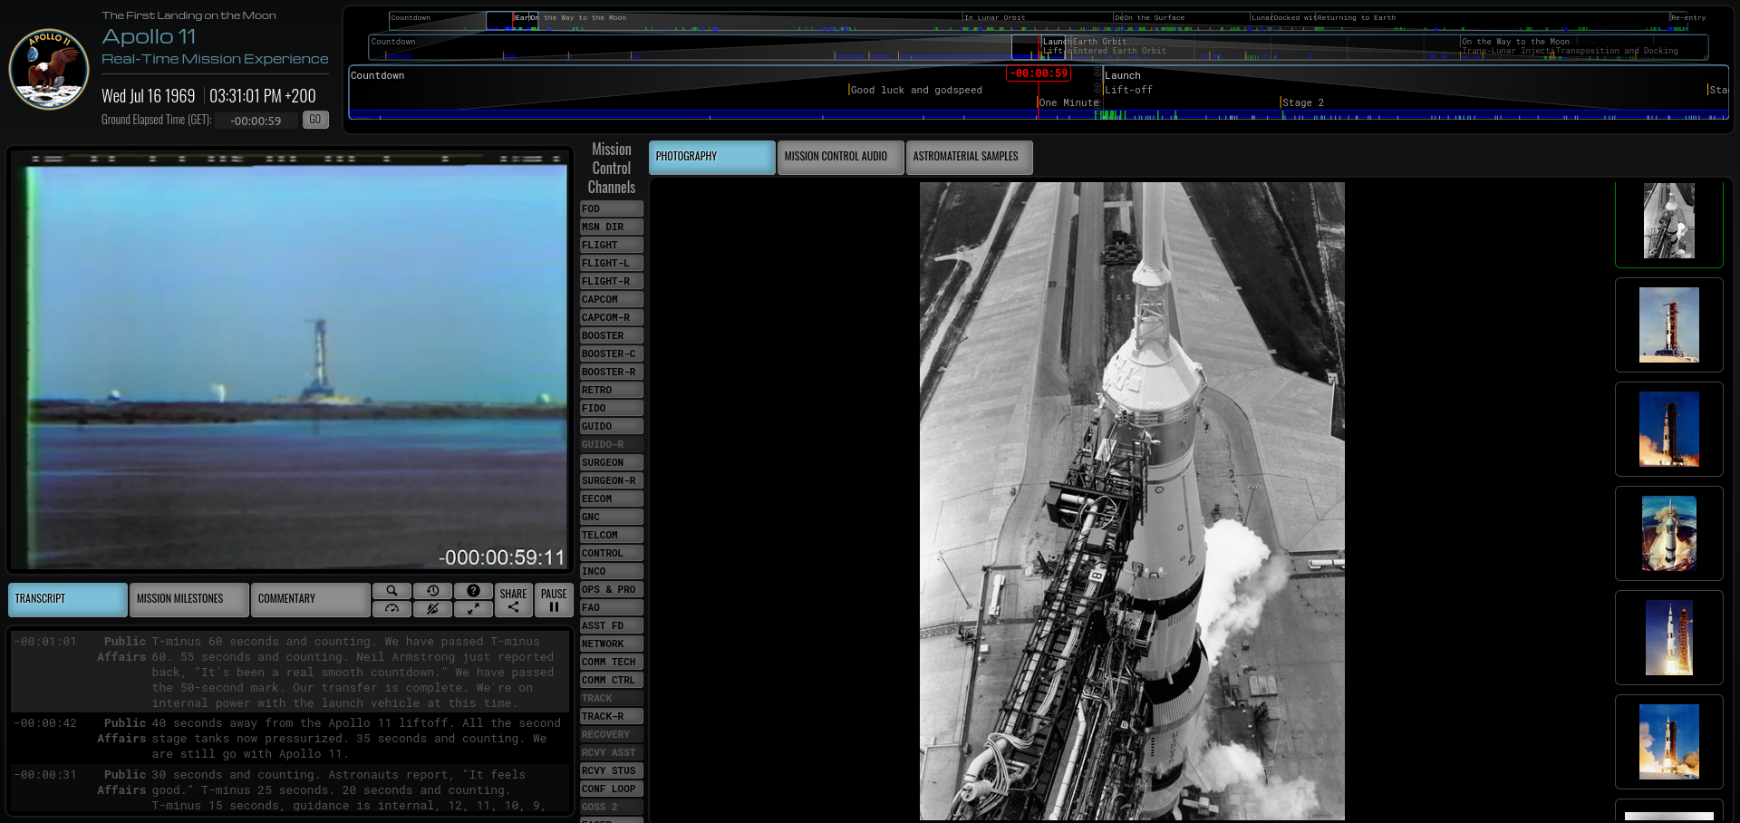
Task: Select the FOD channel
Action: click(612, 208)
